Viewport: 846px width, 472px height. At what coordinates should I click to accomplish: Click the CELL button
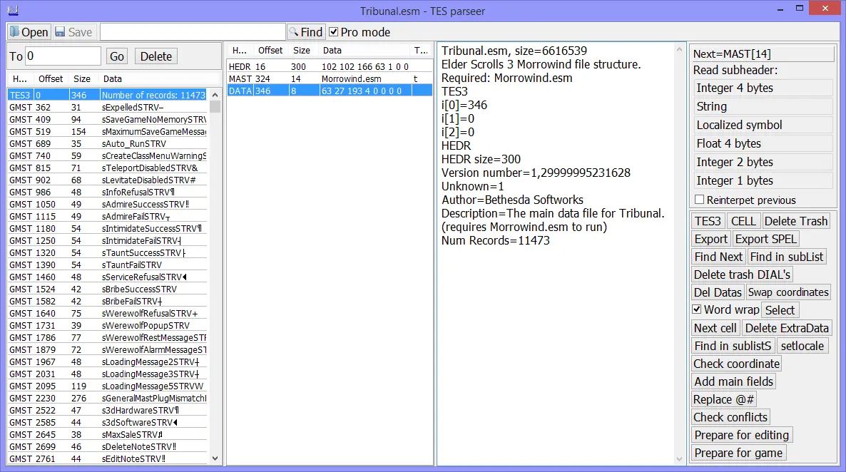(743, 221)
